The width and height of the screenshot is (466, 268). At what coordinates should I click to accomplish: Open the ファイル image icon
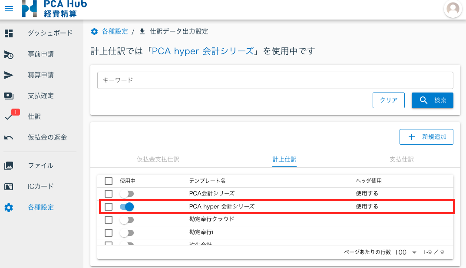[x=9, y=166]
